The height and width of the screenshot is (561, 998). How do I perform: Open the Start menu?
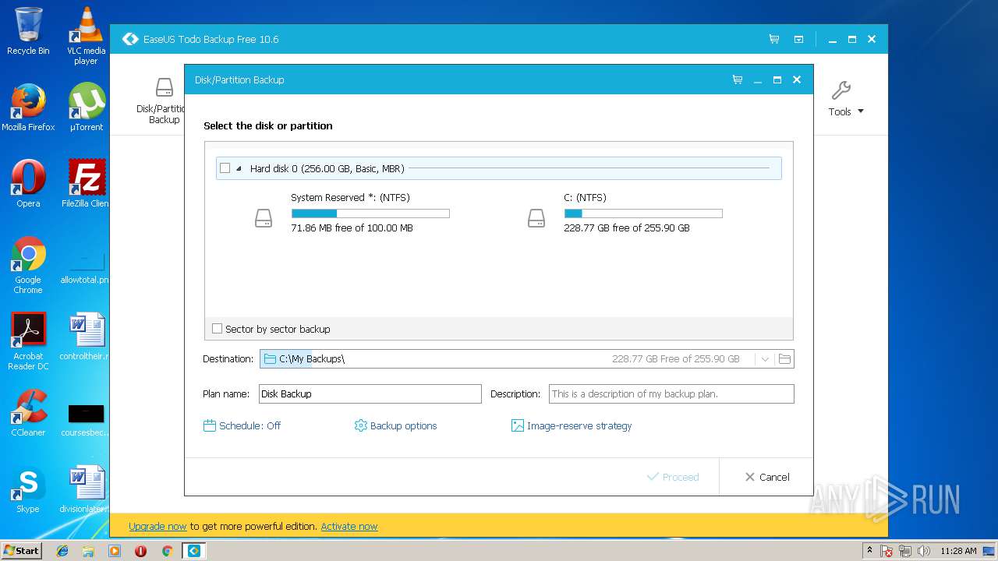[21, 550]
